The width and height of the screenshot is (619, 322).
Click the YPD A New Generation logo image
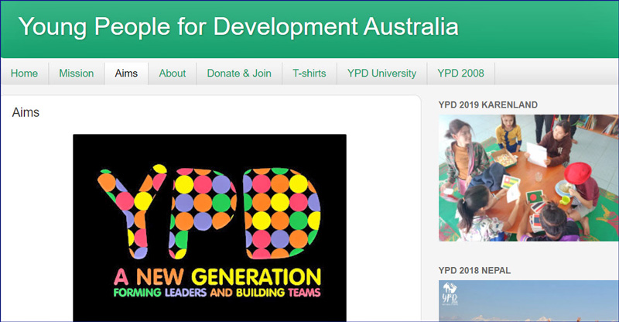(x=210, y=228)
